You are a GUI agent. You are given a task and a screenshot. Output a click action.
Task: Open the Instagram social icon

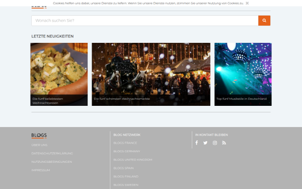tap(215, 143)
